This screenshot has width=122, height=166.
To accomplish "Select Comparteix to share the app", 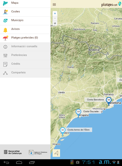I will 25,73.
